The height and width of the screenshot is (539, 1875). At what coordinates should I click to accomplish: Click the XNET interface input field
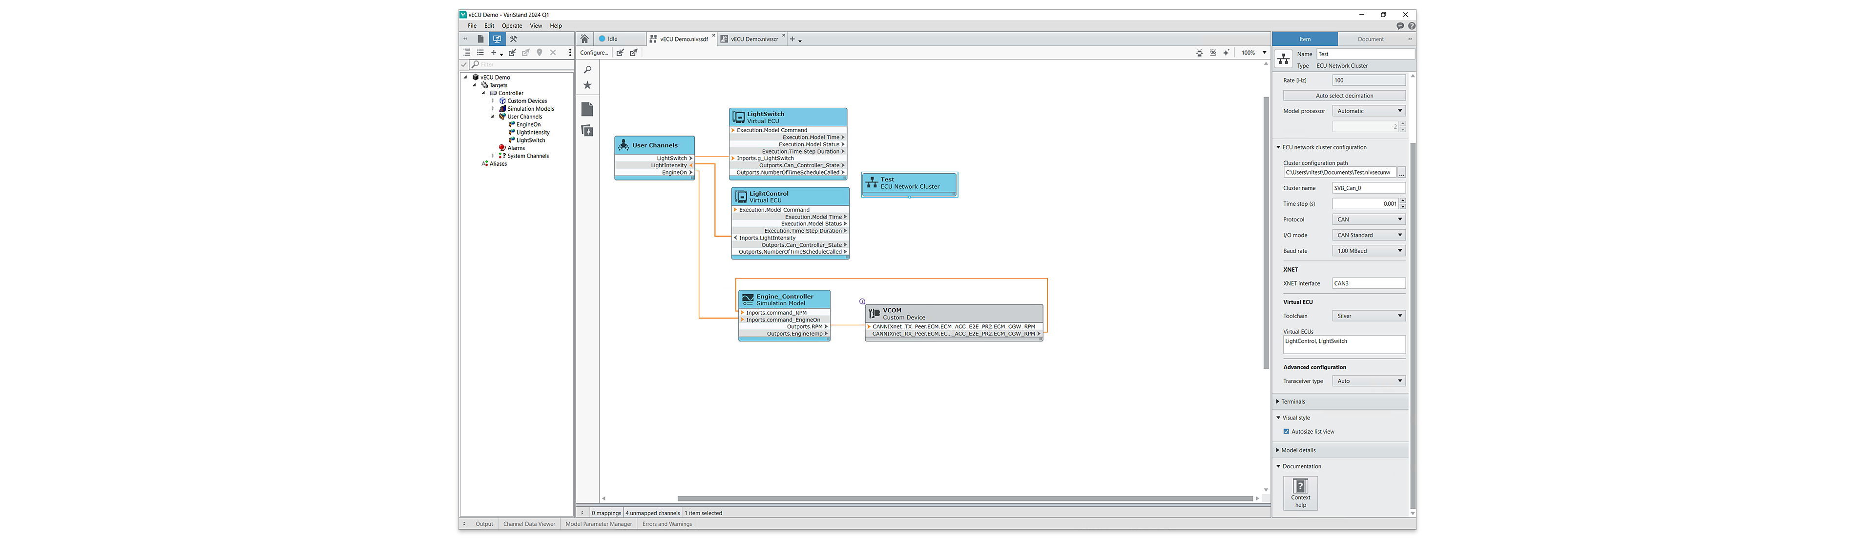1368,283
